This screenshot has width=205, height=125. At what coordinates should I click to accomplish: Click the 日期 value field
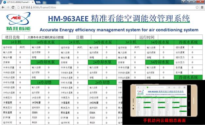[113, 37]
